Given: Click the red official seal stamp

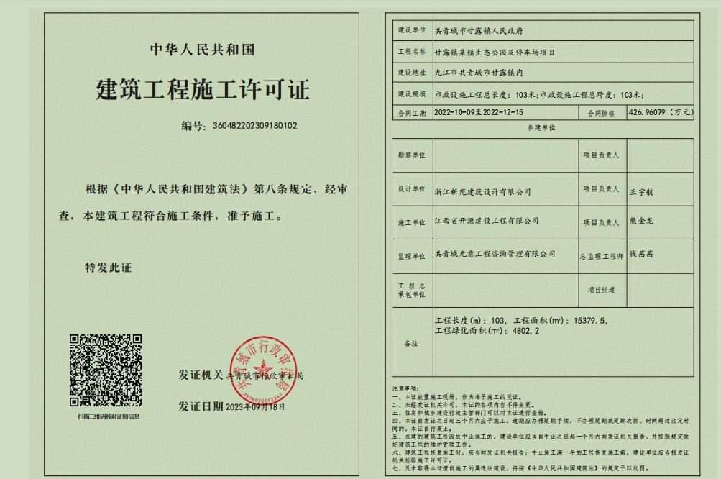Looking at the screenshot, I should click(x=262, y=372).
